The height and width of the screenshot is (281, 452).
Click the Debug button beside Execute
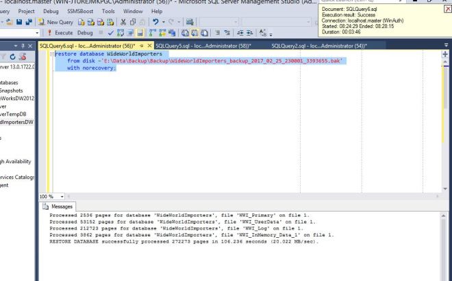[85, 32]
